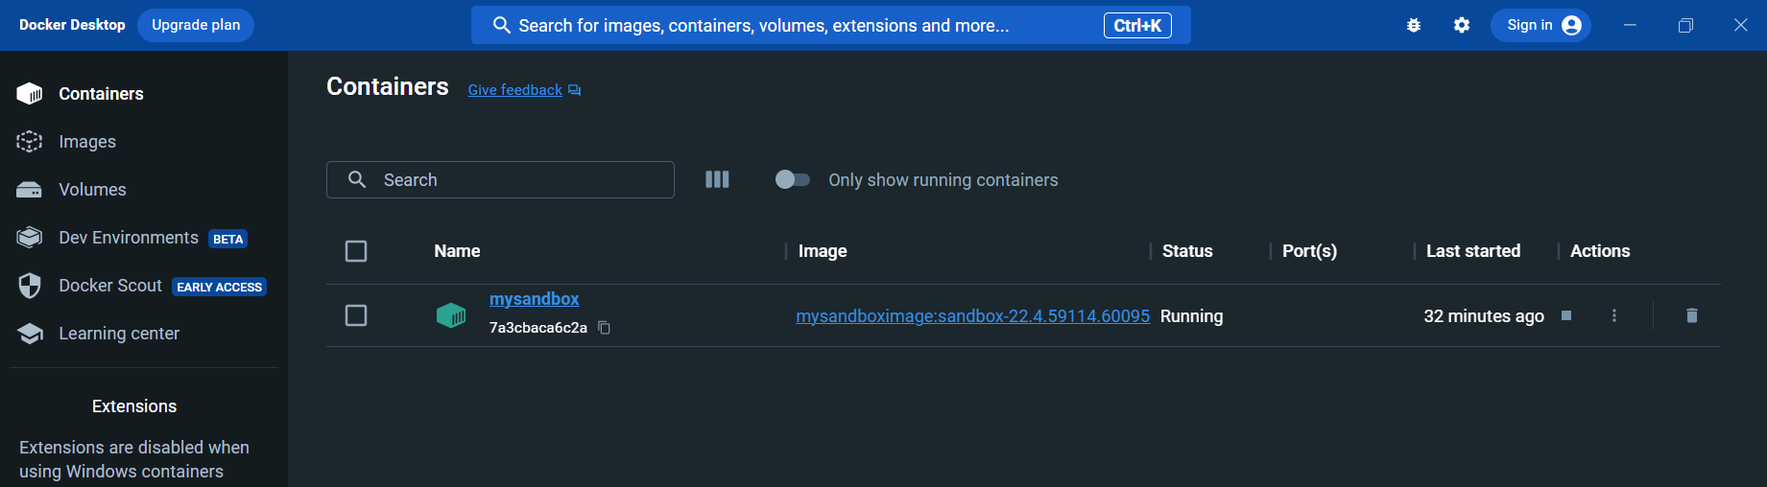
Task: Copy container ID 7a3cbaca6c2a with the copy icon
Action: coord(604,328)
